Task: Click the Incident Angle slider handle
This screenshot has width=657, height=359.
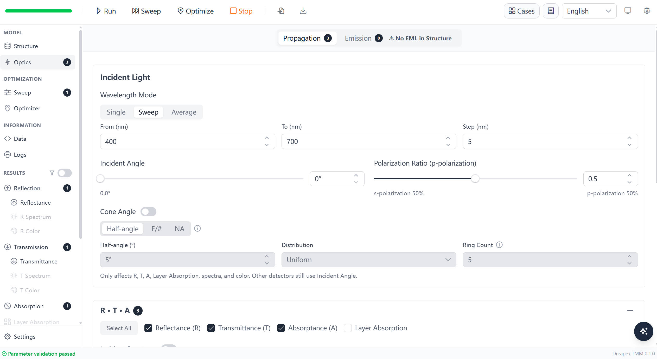Action: pos(100,179)
